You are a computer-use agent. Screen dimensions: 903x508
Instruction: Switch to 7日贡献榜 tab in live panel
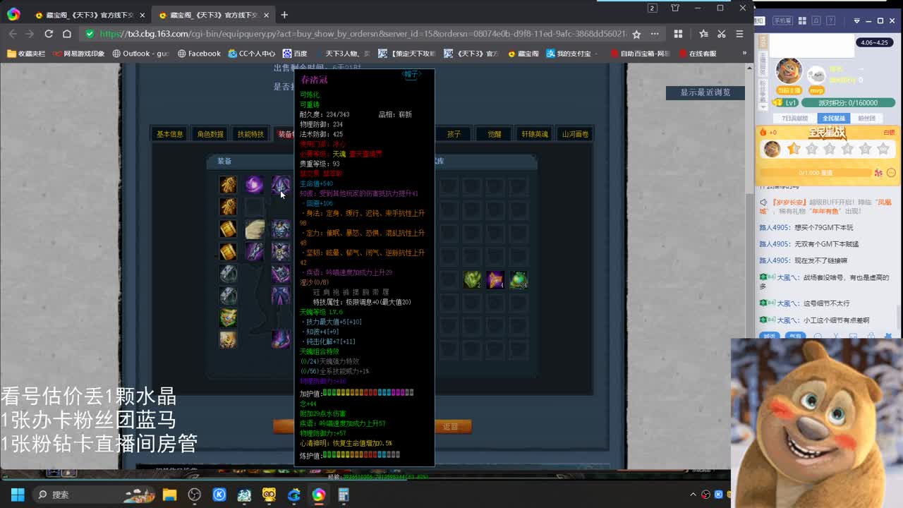click(x=795, y=119)
